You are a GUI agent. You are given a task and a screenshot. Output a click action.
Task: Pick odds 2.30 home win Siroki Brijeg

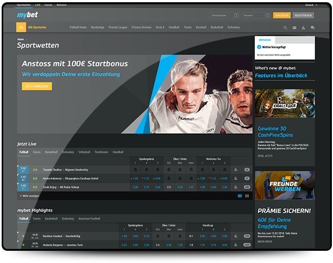point(135,187)
